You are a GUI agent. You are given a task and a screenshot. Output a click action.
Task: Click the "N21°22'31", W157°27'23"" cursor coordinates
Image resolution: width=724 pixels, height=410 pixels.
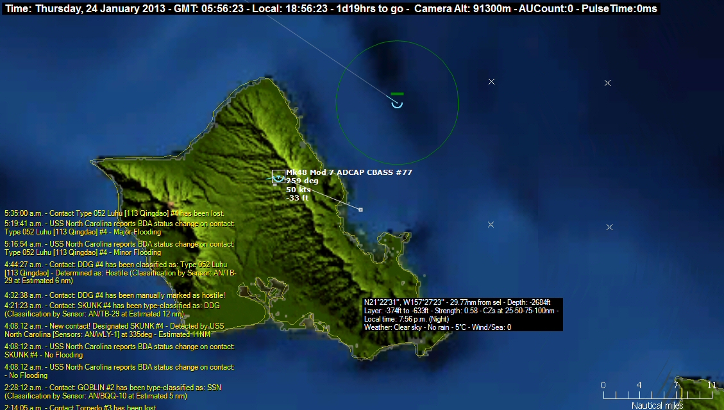tap(404, 302)
